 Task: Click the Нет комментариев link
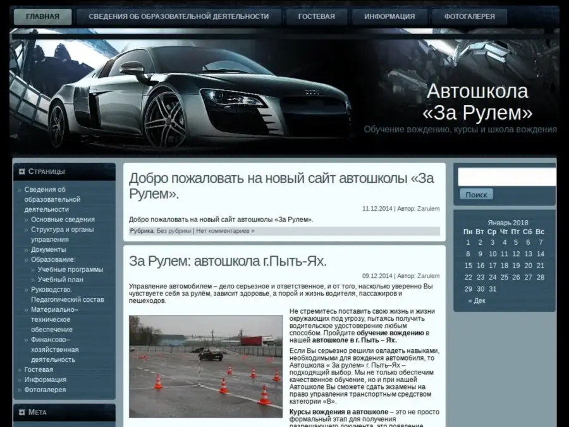coord(225,232)
